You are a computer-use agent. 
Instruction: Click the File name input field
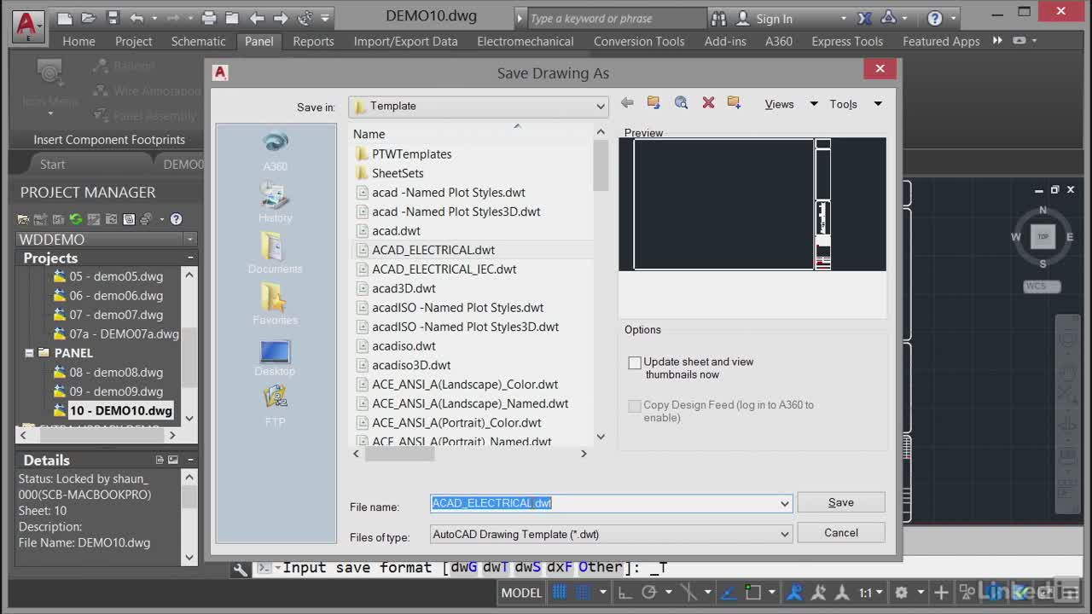(611, 504)
